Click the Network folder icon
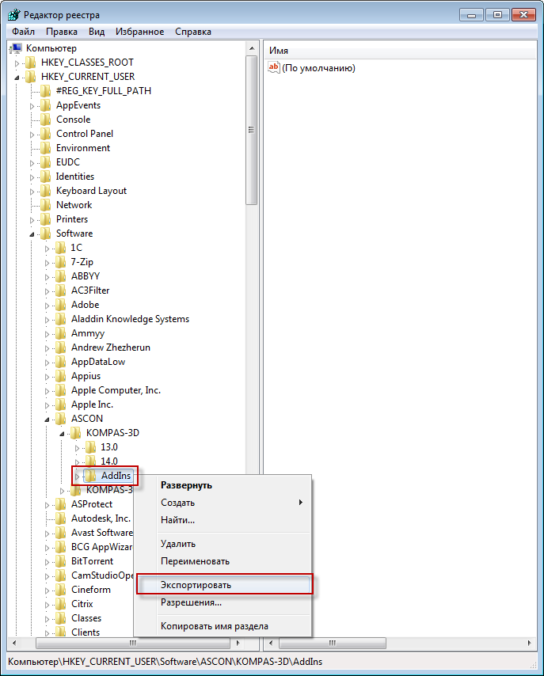The height and width of the screenshot is (676, 544). point(46,205)
